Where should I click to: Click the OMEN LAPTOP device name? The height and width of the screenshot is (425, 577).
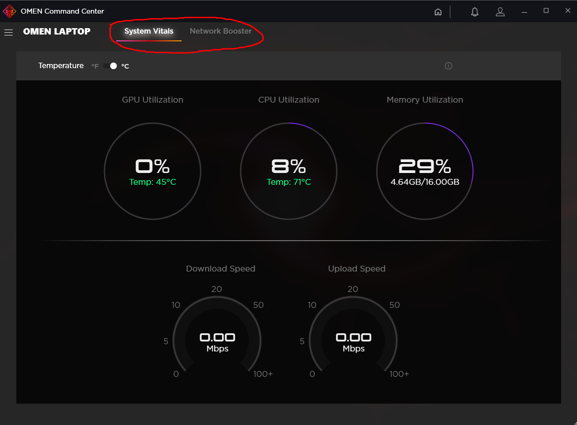click(56, 31)
